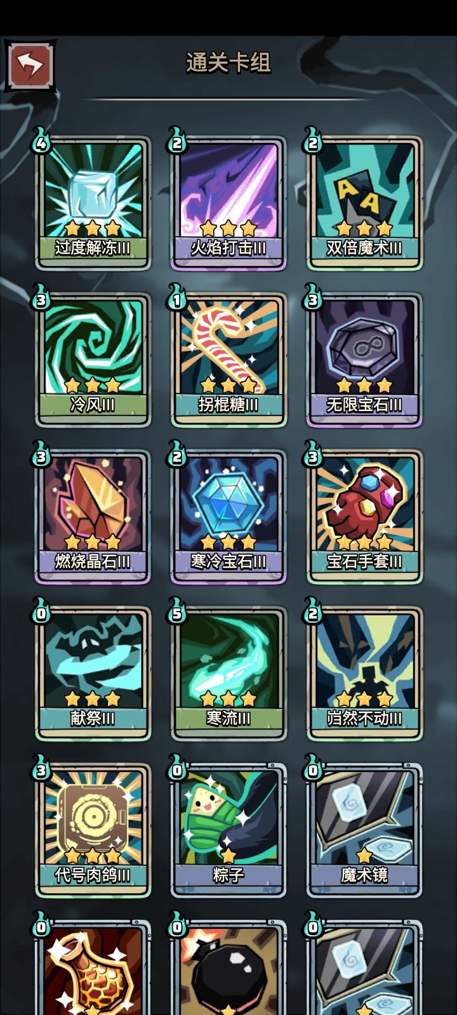Tap the 寒流III cost-5 card
The image size is (457, 1015).
228,673
